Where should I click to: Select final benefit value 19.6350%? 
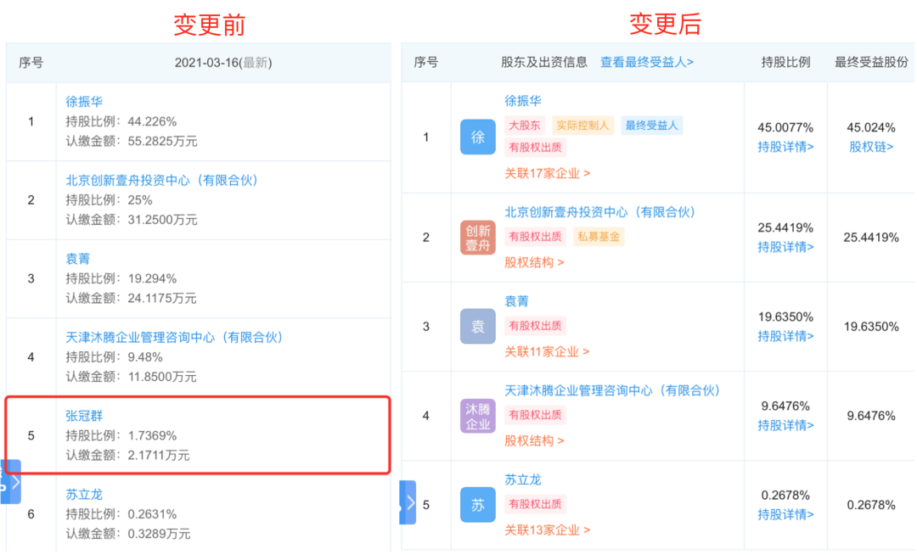coord(871,328)
